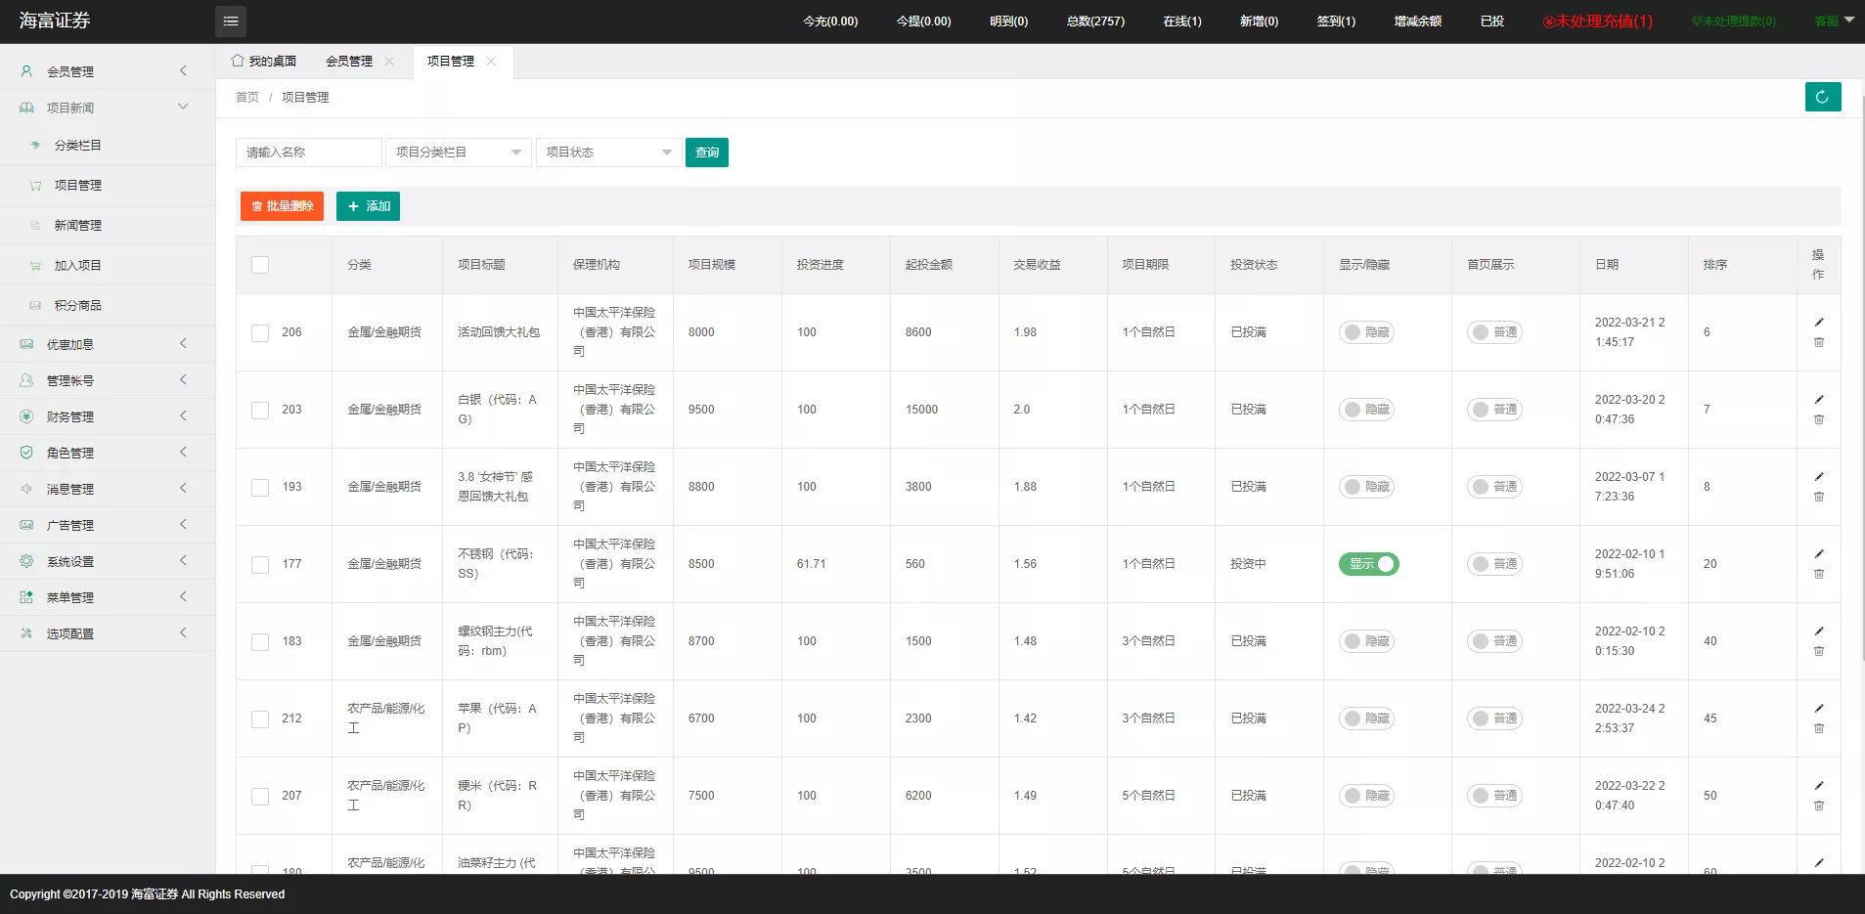The height and width of the screenshot is (914, 1865).
Task: Expand 财务管理 in the sidebar
Action: 108,416
